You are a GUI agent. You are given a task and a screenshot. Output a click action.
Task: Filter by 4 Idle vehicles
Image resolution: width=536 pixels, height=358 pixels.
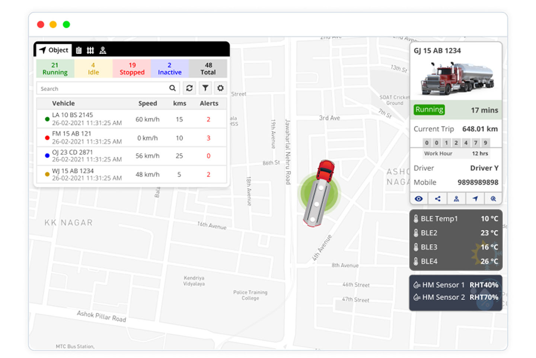93,69
